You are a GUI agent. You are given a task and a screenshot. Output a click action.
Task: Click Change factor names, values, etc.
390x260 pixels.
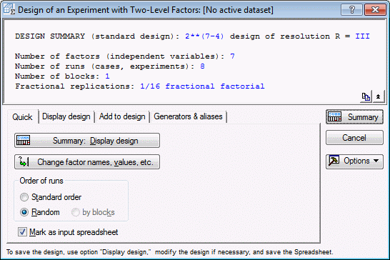tap(87, 162)
